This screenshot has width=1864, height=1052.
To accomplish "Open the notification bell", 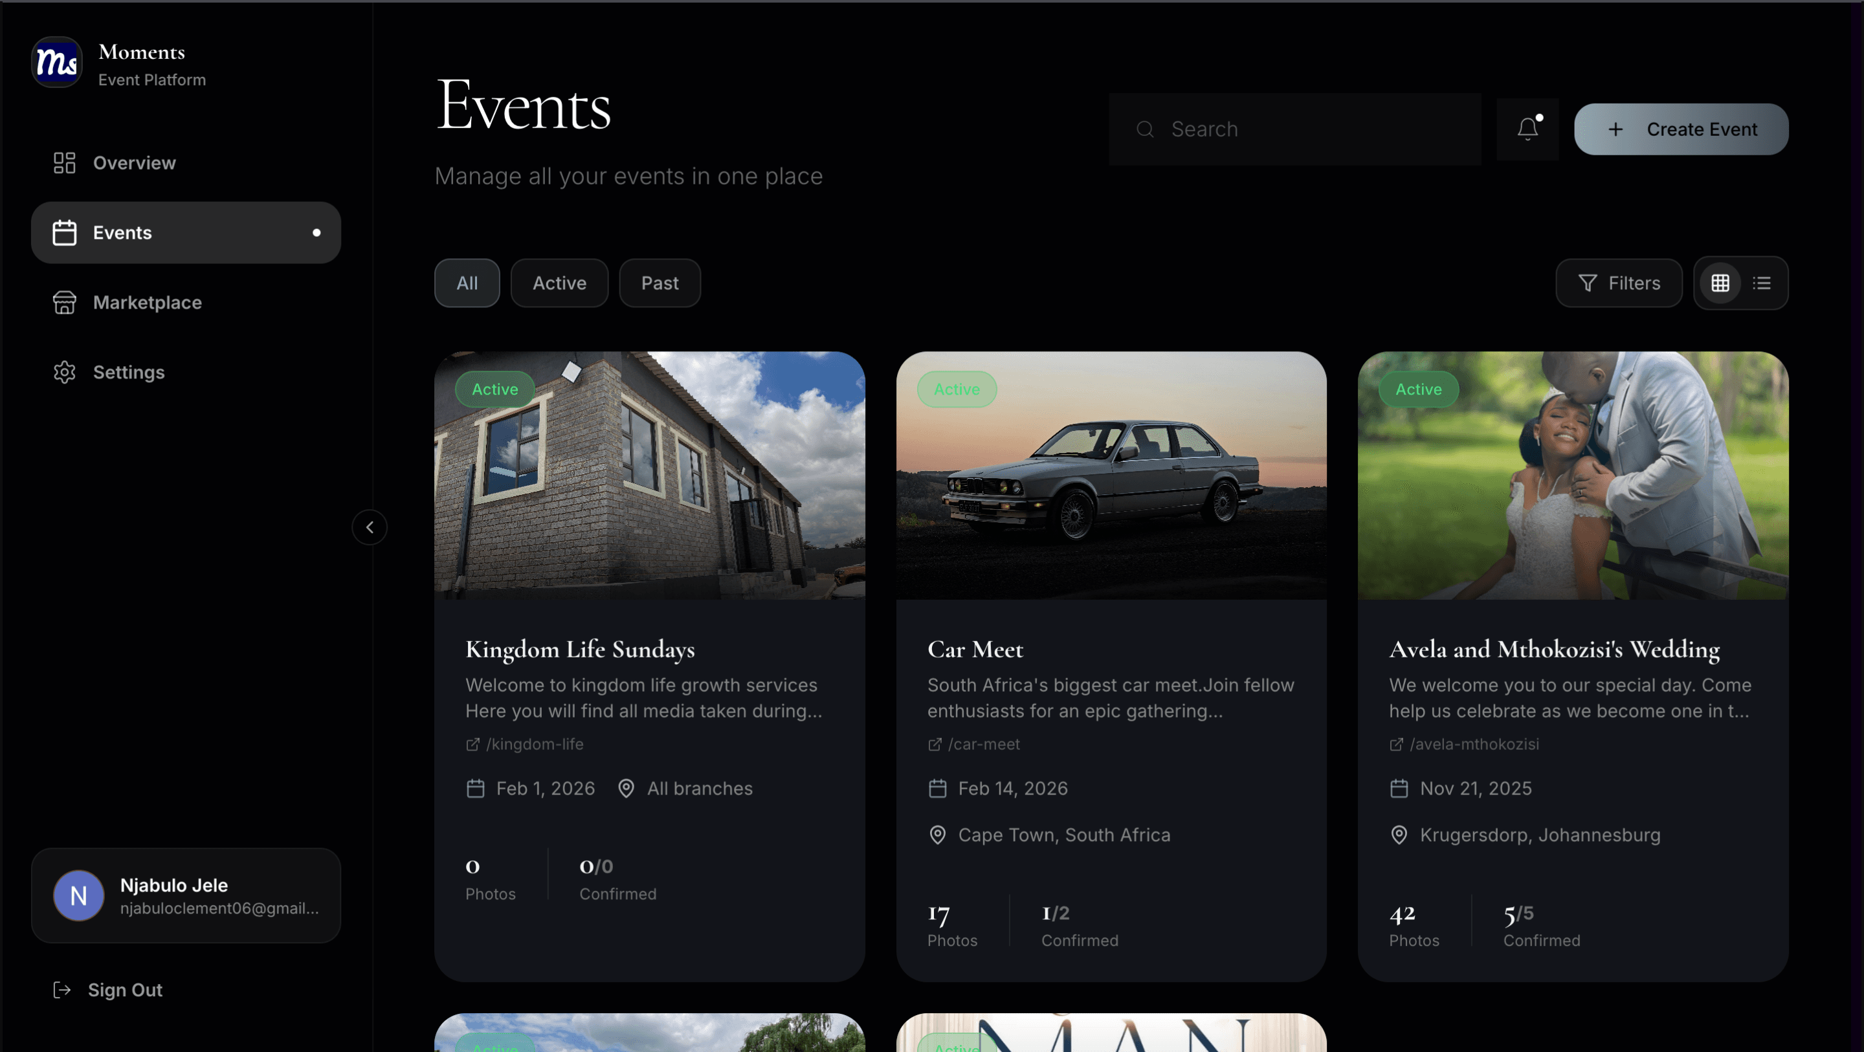I will click(x=1527, y=129).
